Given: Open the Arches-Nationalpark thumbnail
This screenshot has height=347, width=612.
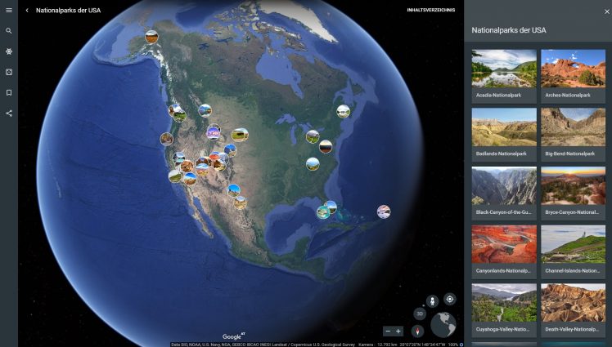Looking at the screenshot, I should tap(573, 75).
